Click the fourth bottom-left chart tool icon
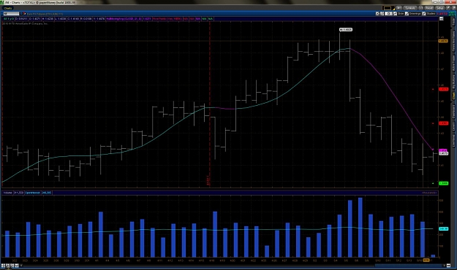The height and width of the screenshot is (270, 457). coord(17,266)
